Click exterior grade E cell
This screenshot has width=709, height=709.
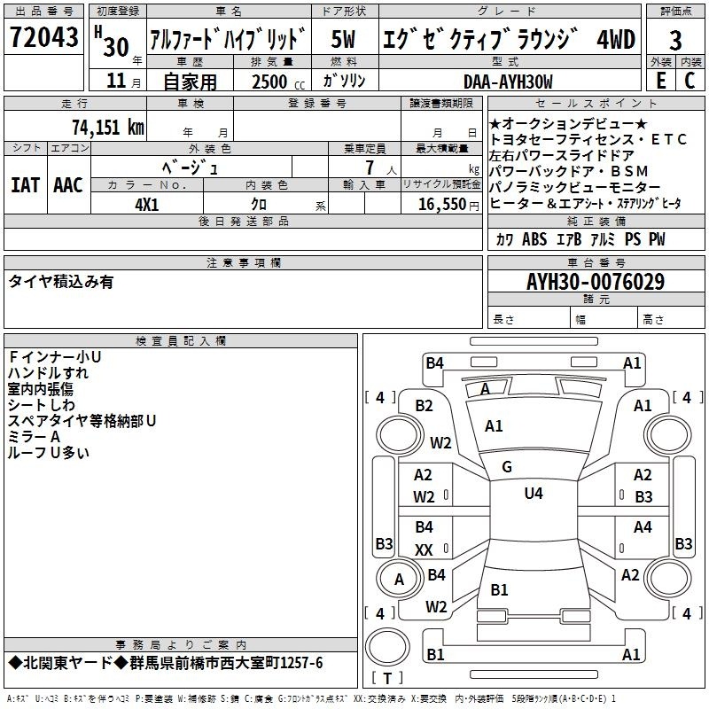pos(660,79)
